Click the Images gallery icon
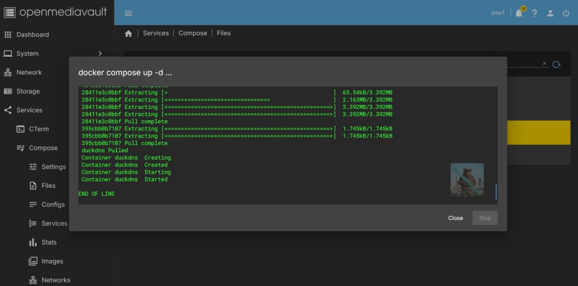578x286 pixels. (33, 261)
